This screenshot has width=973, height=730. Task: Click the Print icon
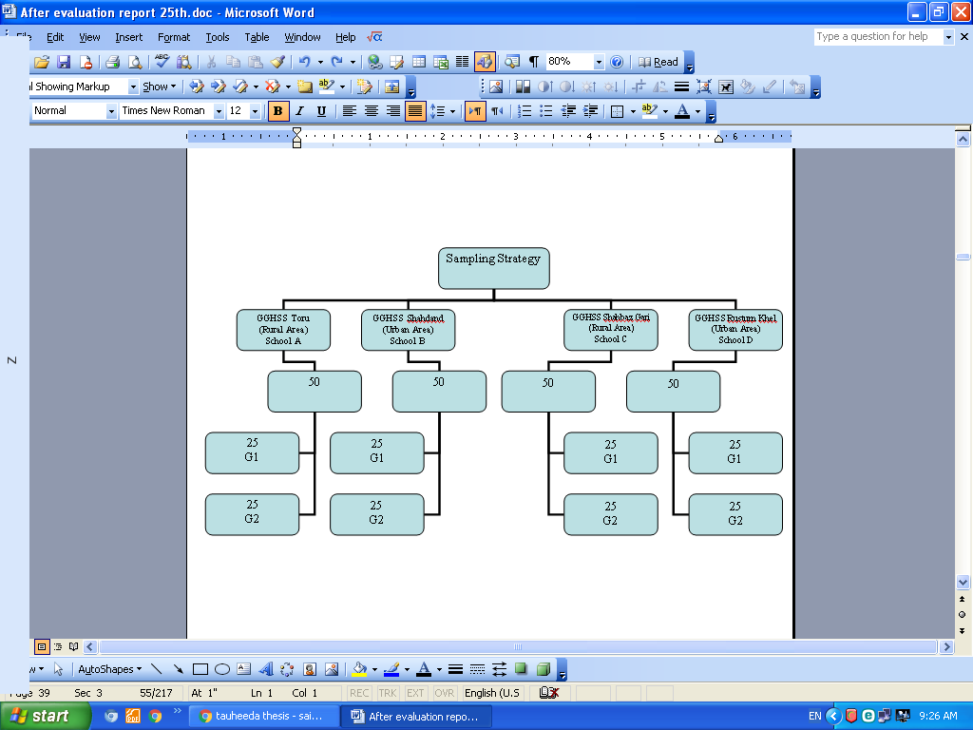[x=112, y=62]
